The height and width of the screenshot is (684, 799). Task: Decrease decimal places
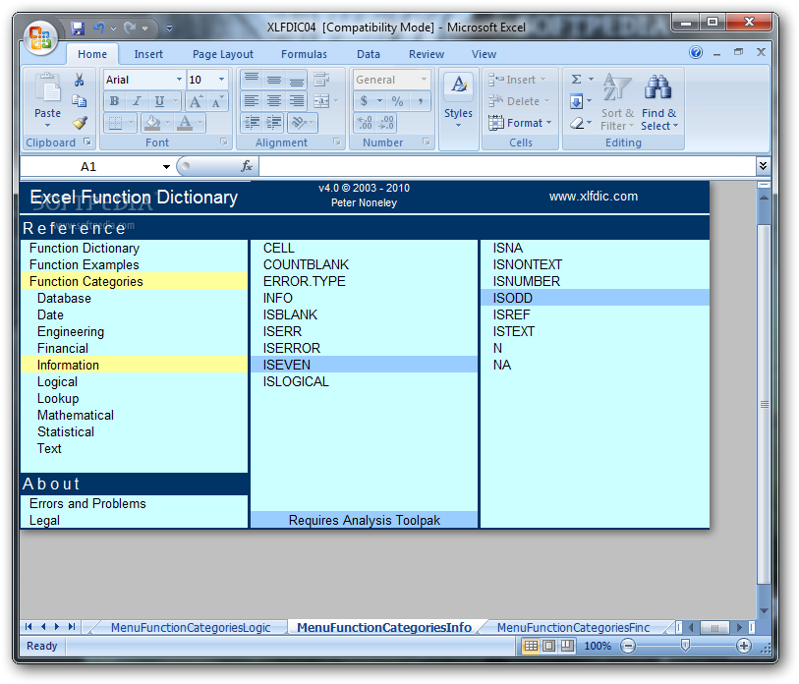point(386,123)
